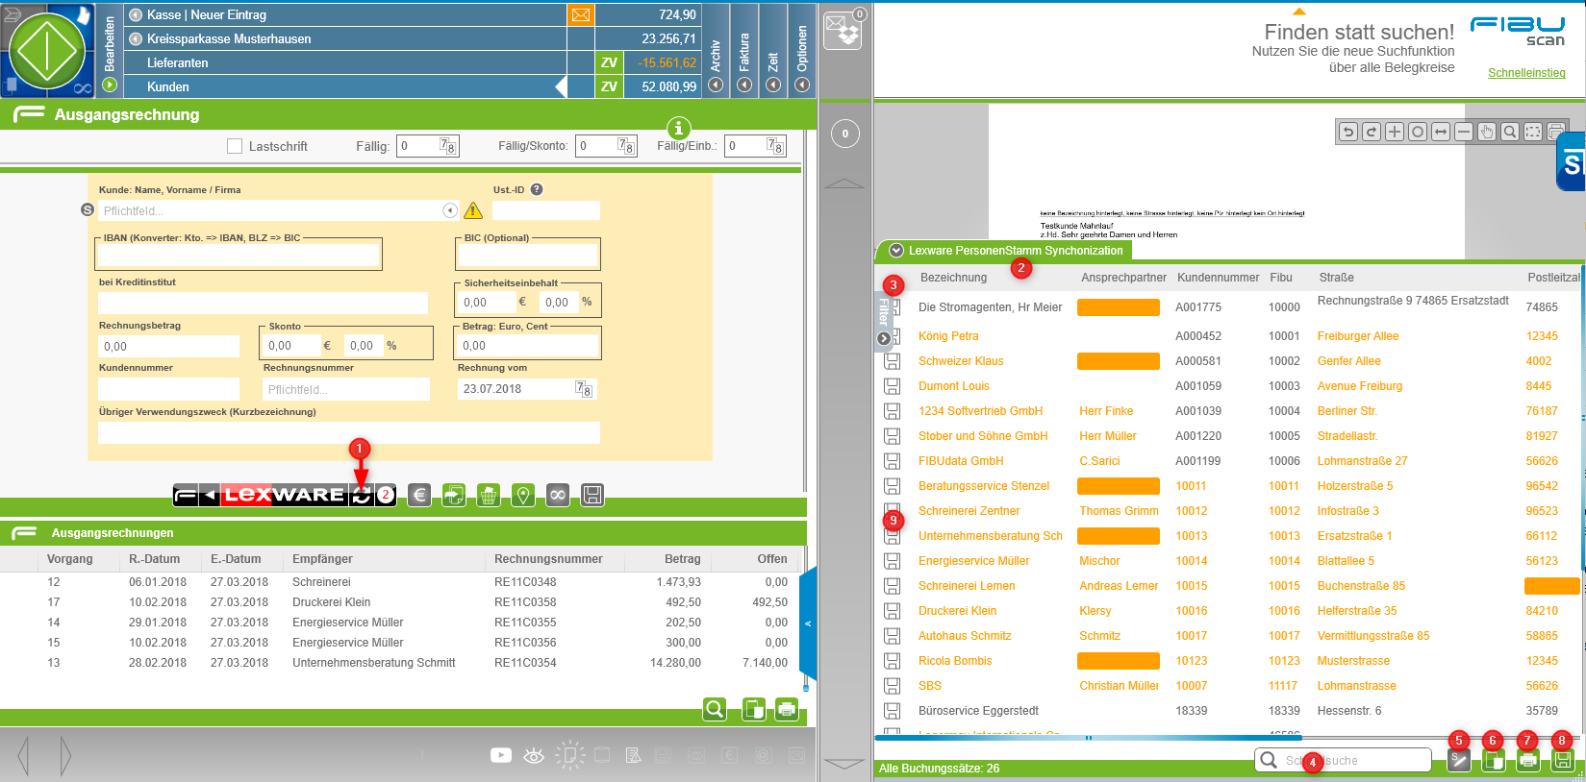Collapse blue side handle beside Ausgangsrechnungen
Viewport: 1586px width, 782px height.
808,623
